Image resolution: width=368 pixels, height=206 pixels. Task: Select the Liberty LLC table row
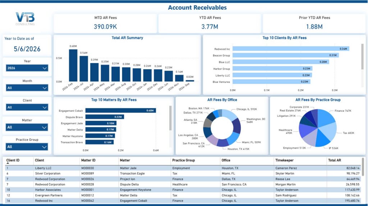pos(183,168)
